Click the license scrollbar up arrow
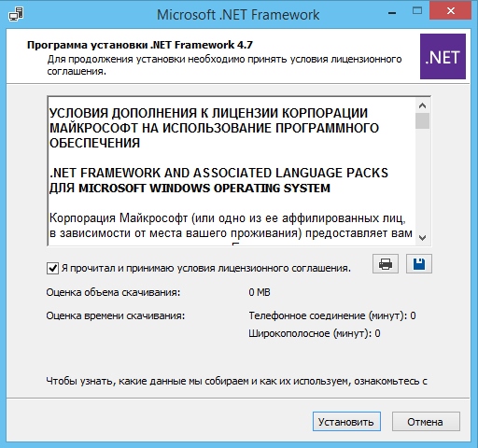The height and width of the screenshot is (448, 478). click(422, 105)
